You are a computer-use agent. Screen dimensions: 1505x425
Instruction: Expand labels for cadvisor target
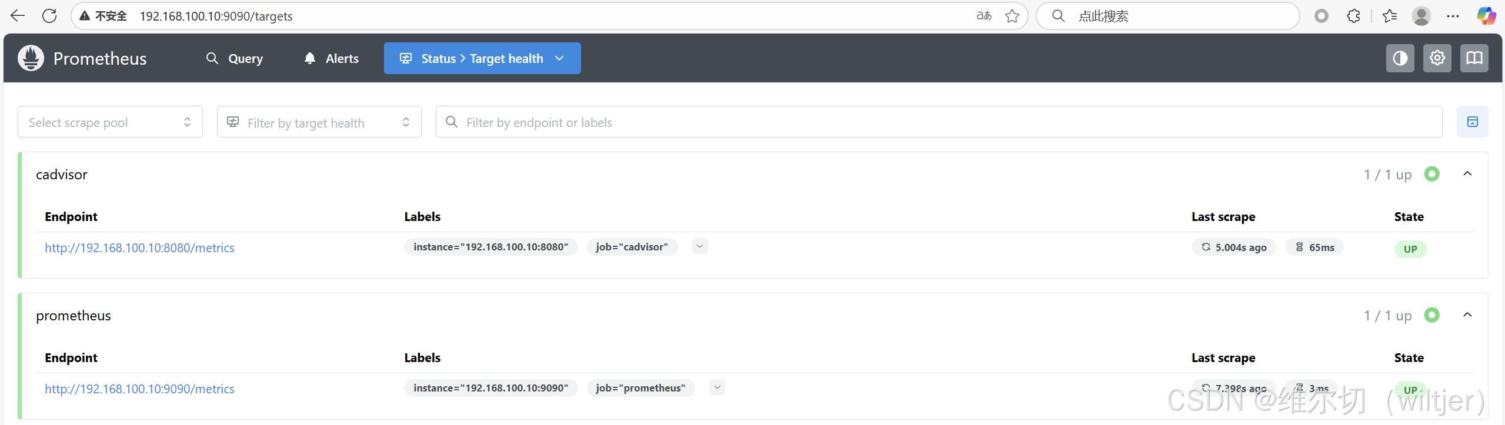tap(700, 246)
